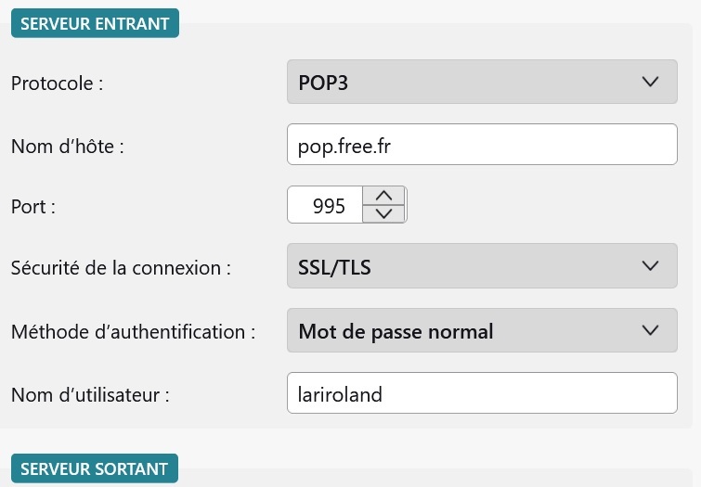
Task: Click the "Sécurité de la connexion :" label
Action: (121, 268)
